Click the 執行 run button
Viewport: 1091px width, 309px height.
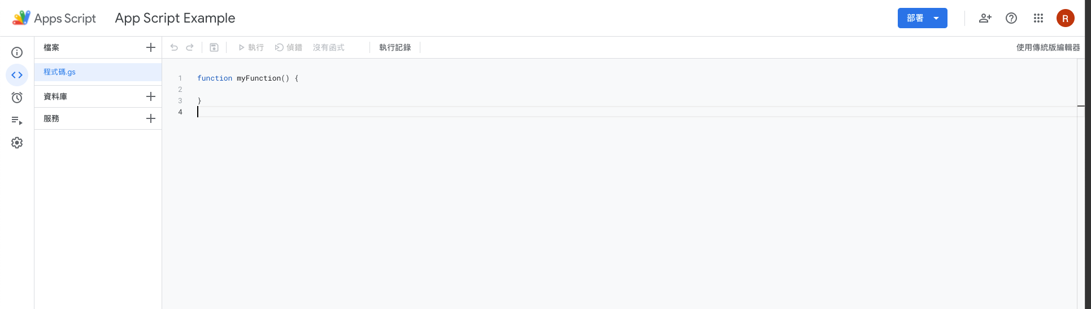[x=251, y=47]
